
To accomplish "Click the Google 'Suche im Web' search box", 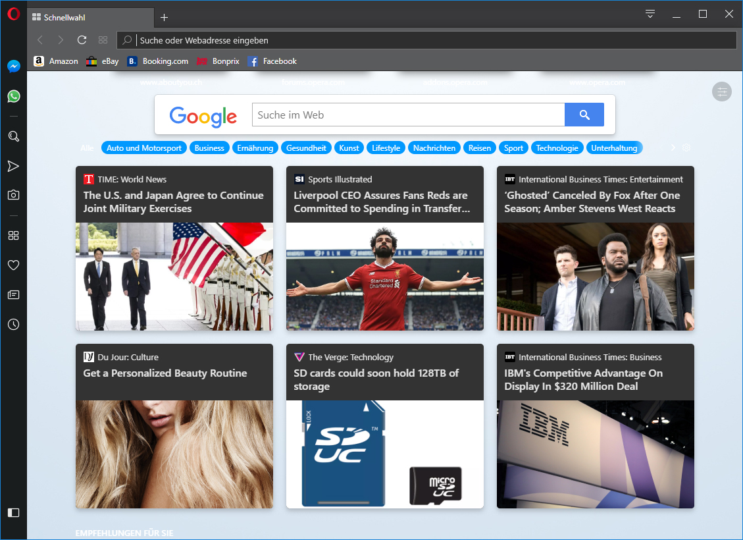I will 409,115.
